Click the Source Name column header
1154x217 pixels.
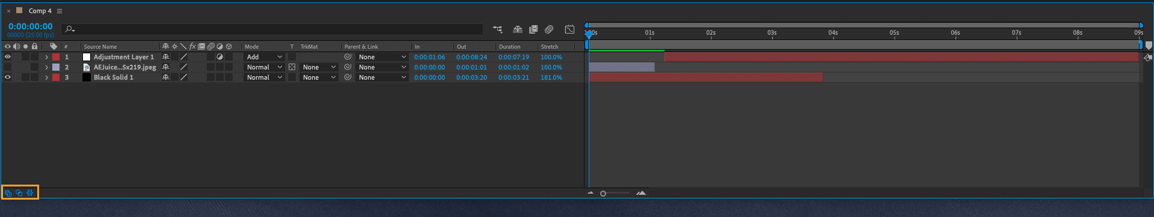coord(100,46)
